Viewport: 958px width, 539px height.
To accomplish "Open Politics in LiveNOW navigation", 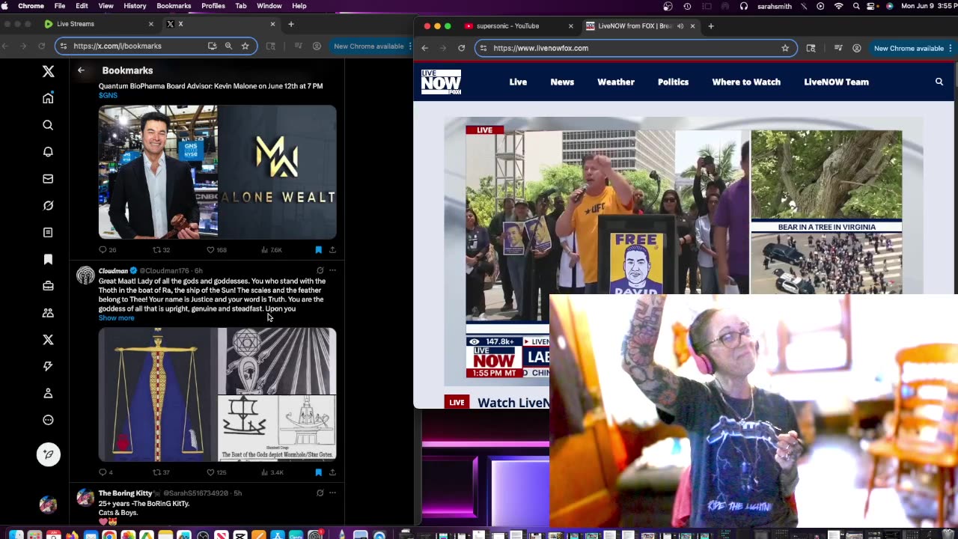I will (673, 82).
